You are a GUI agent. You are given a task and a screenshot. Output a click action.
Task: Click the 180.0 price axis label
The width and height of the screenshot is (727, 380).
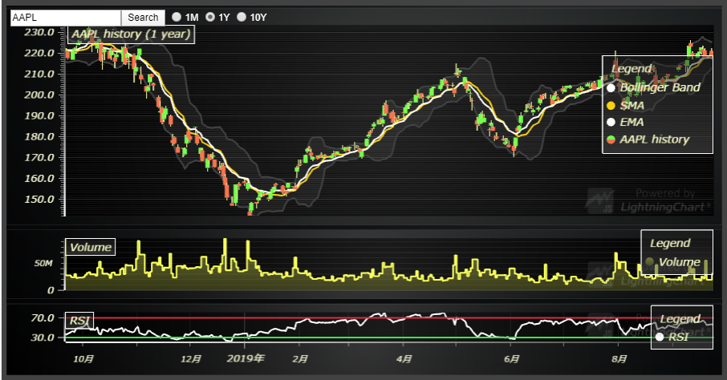39,137
